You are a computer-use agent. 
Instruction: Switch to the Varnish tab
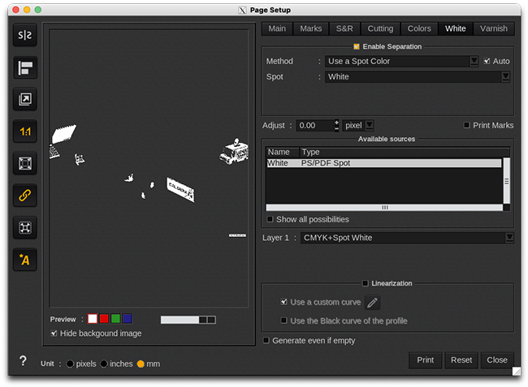494,28
